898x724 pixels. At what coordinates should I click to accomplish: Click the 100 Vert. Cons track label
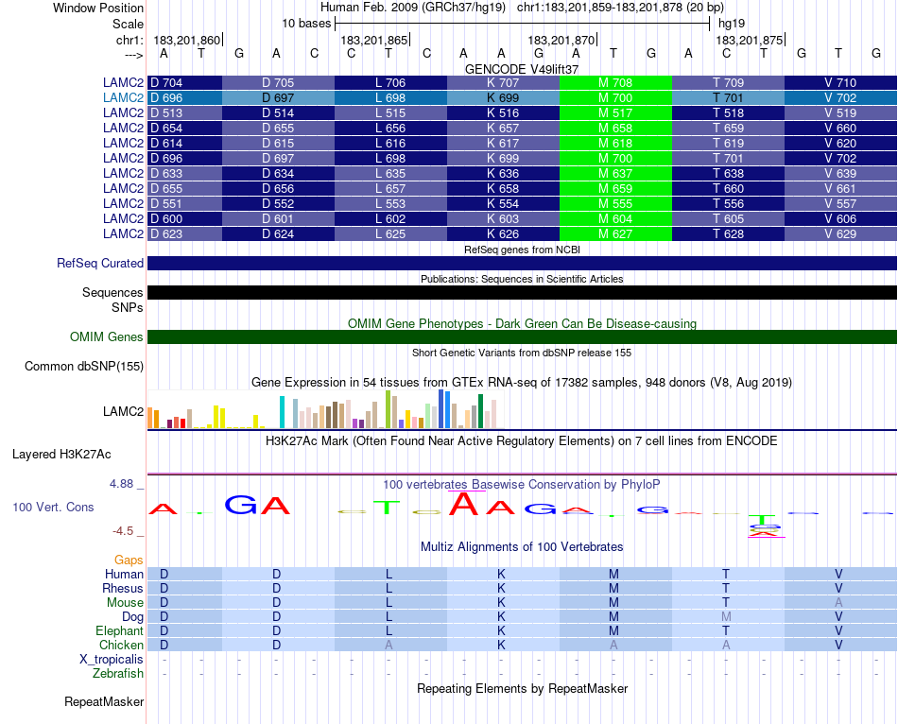pyautogui.click(x=53, y=507)
